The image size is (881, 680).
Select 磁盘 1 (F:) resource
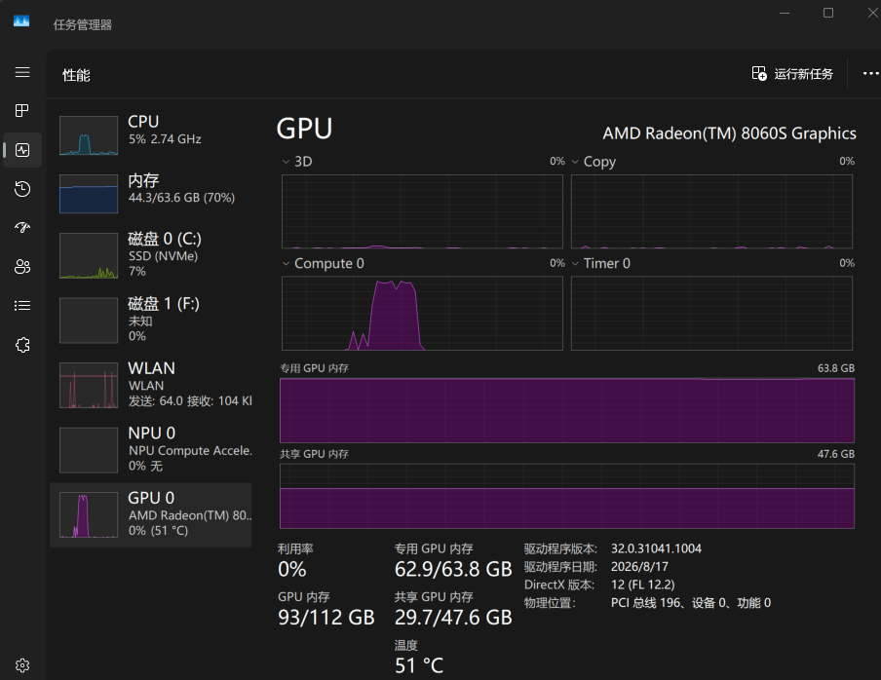click(151, 321)
